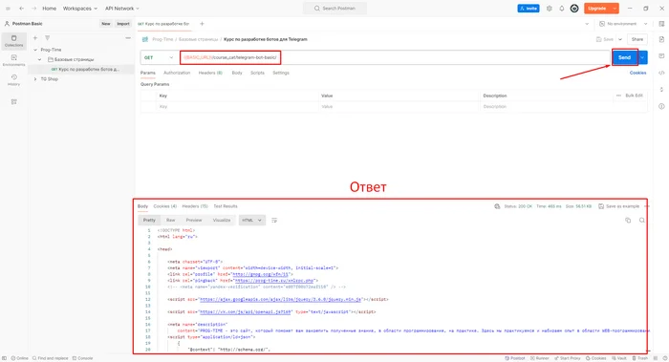Switch to the request Params tab
The width and height of the screenshot is (669, 362).
[148, 73]
